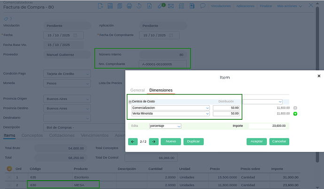Go to previous item with left arrow
324x189 pixels.
(x=132, y=141)
